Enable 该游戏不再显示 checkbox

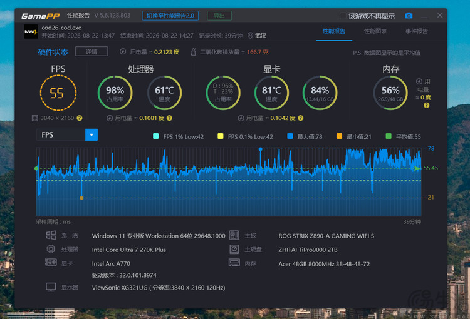pos(343,16)
